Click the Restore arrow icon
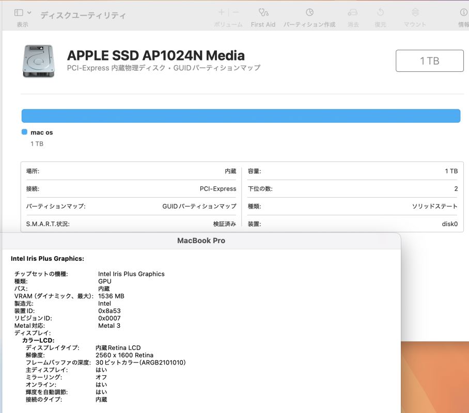This screenshot has width=469, height=413. (381, 12)
